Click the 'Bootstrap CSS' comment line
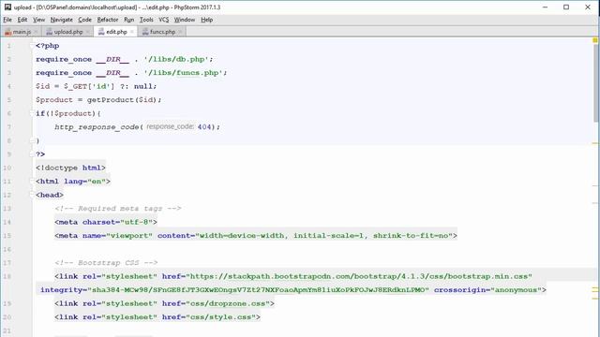 pos(106,263)
